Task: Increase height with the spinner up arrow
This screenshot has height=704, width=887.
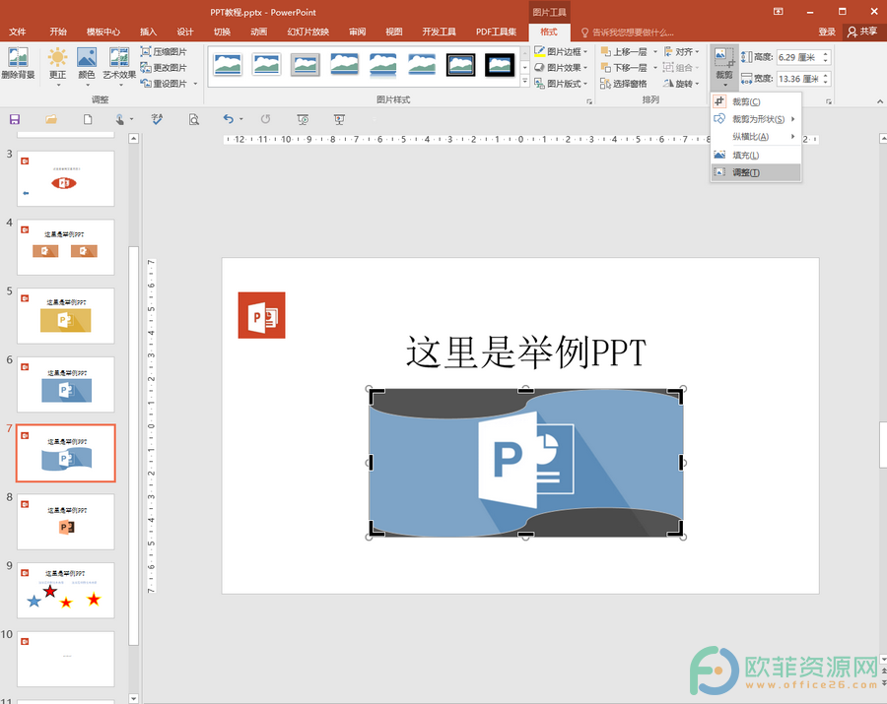Action: (826, 54)
